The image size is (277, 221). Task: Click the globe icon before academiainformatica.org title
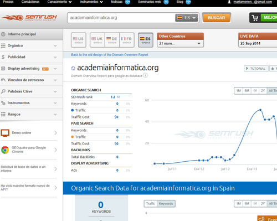pos(73,68)
